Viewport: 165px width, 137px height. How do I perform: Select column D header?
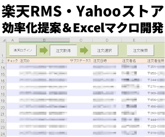(107, 40)
